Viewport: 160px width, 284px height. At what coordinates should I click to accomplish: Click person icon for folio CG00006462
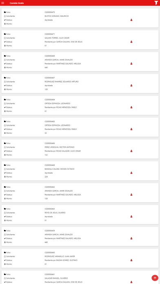(x=131, y=195)
